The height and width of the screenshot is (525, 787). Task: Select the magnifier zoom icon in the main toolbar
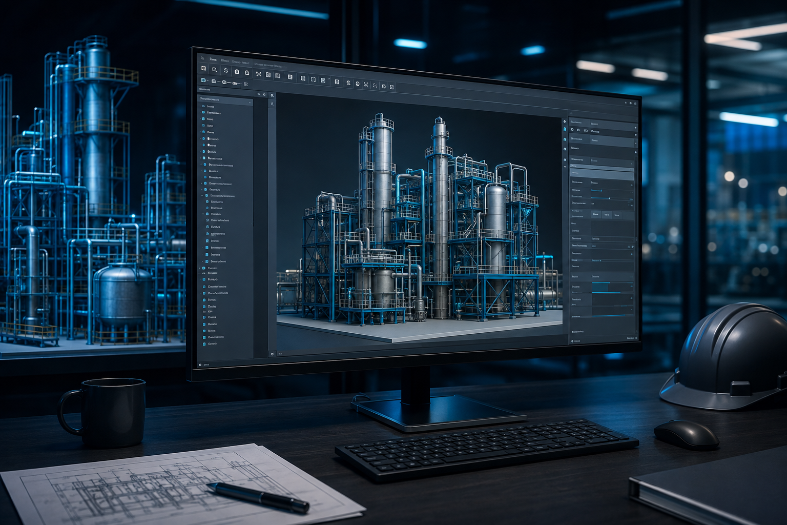click(215, 69)
